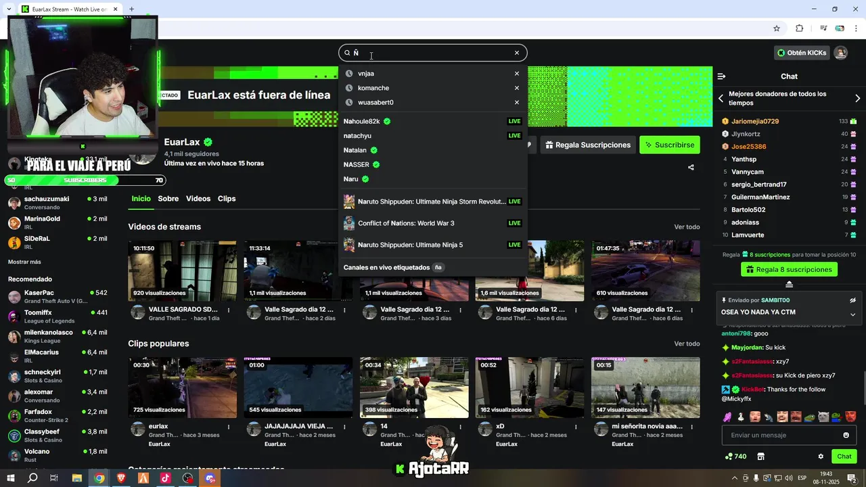Image resolution: width=866 pixels, height=487 pixels.
Task: Open Discord from taskbar
Action: (210, 478)
